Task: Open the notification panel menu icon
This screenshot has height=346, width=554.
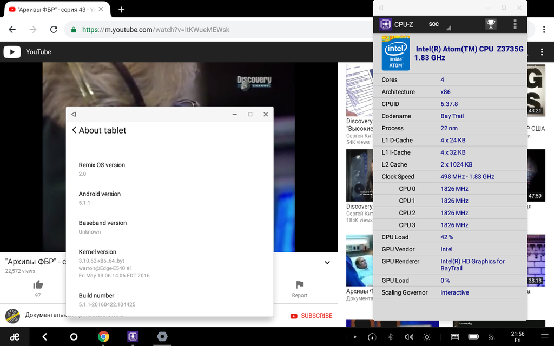Action: [544, 337]
